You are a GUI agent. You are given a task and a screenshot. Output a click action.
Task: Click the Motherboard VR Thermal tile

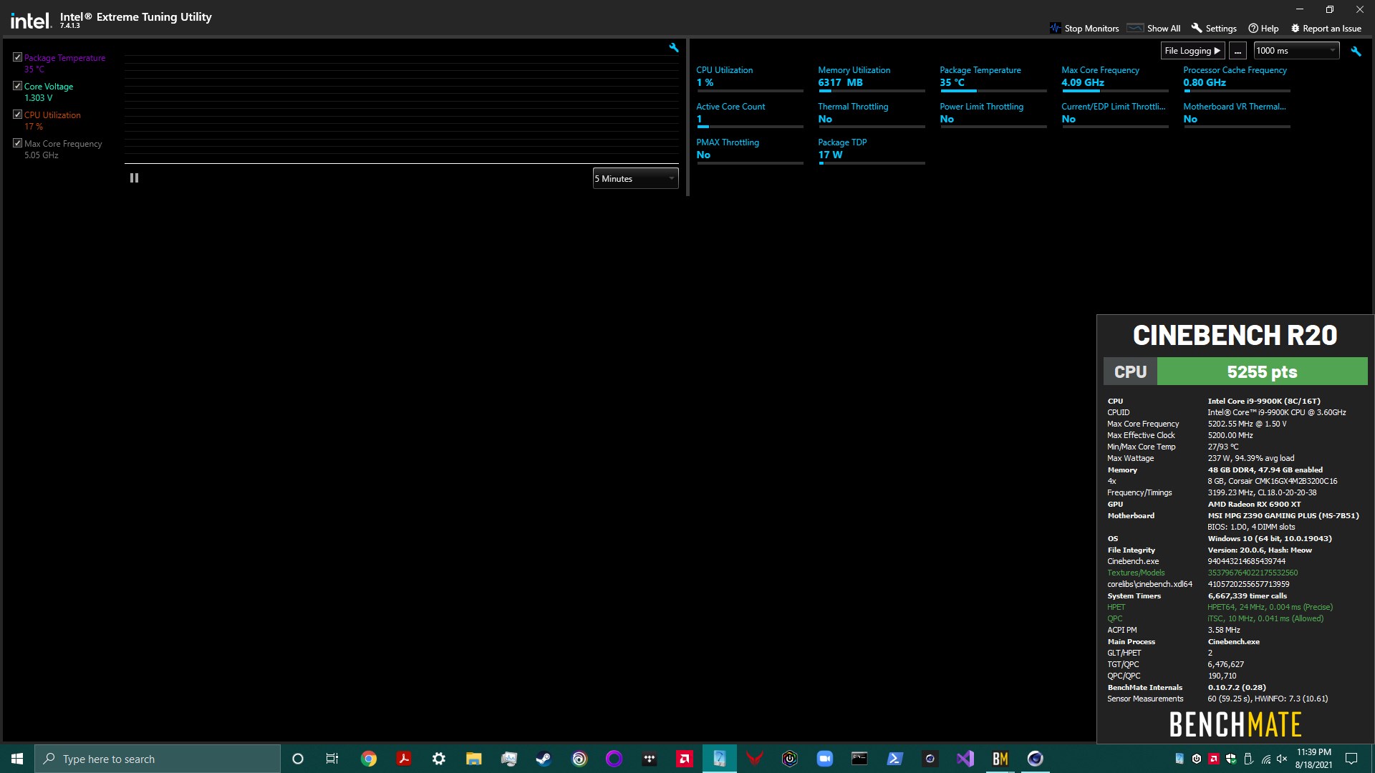tap(1237, 115)
